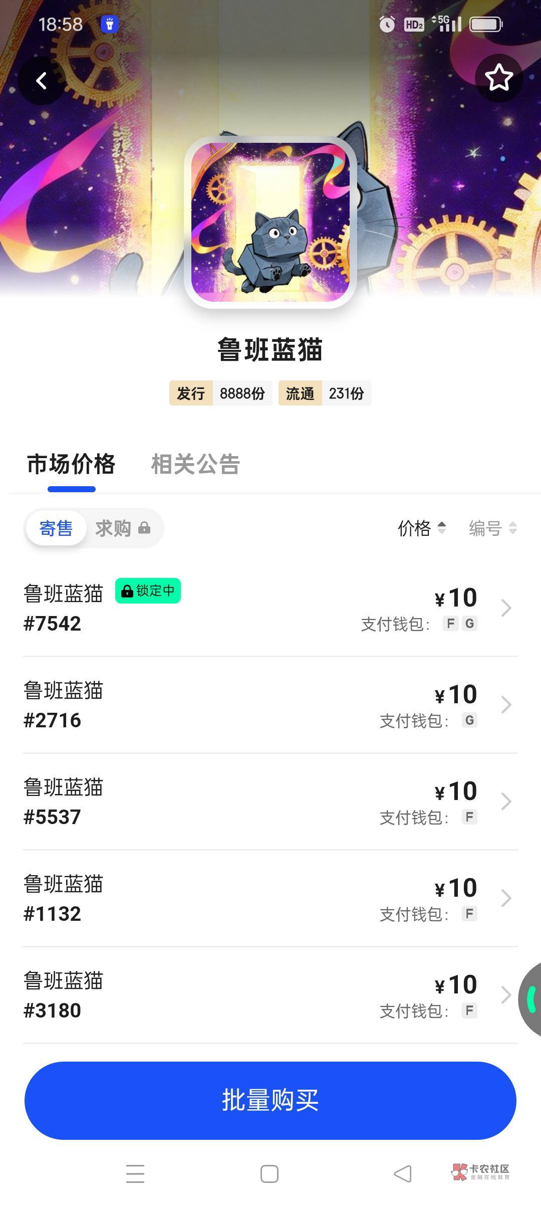
Task: Tap the Android home square icon
Action: [269, 1174]
